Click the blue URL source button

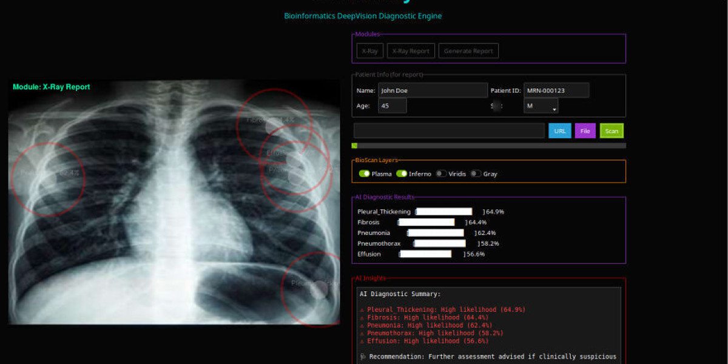(x=559, y=130)
